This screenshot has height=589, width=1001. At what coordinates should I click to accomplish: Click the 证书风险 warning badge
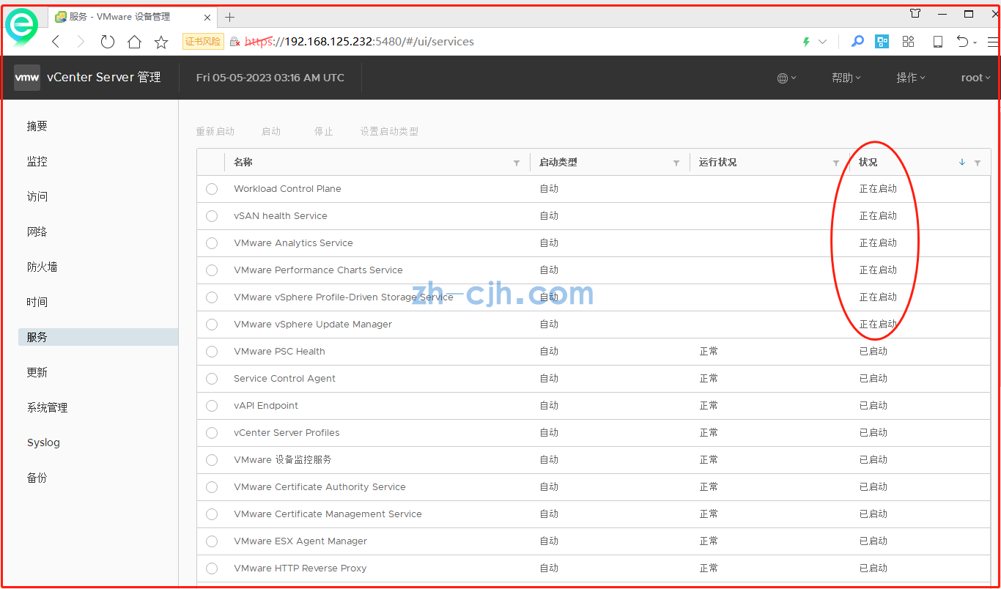(203, 42)
